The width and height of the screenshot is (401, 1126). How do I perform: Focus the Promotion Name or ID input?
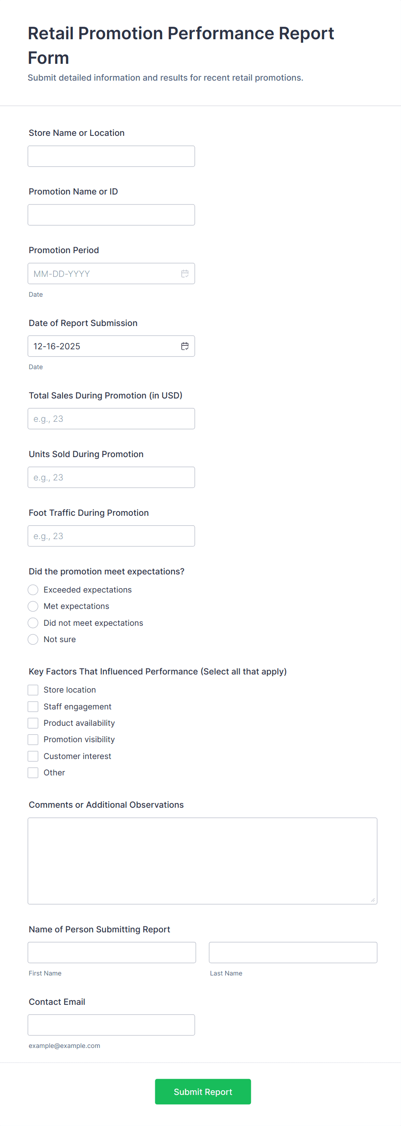coord(111,215)
